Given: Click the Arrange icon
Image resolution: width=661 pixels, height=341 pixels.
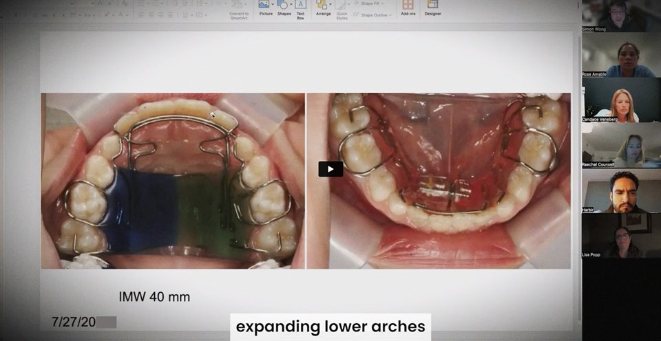Looking at the screenshot, I should point(322,5).
